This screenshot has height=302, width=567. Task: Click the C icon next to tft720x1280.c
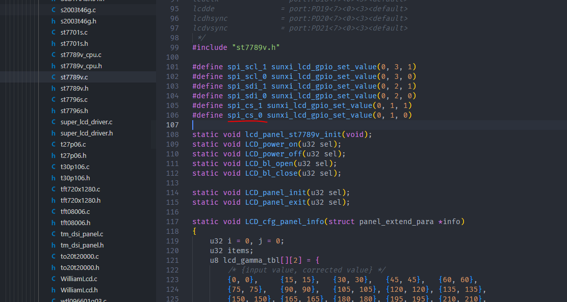[54, 189]
